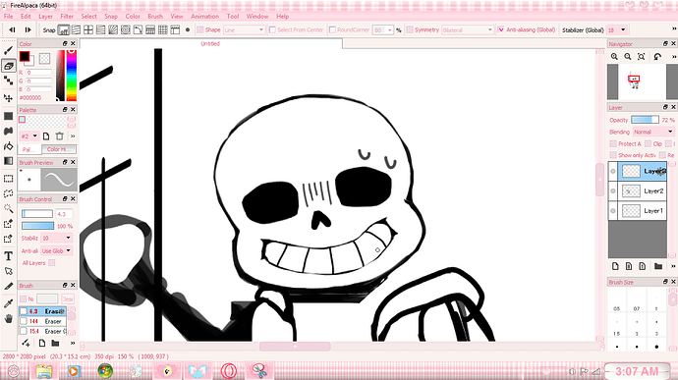Delete palette color with trash icon
This screenshot has width=678, height=380.
point(60,136)
